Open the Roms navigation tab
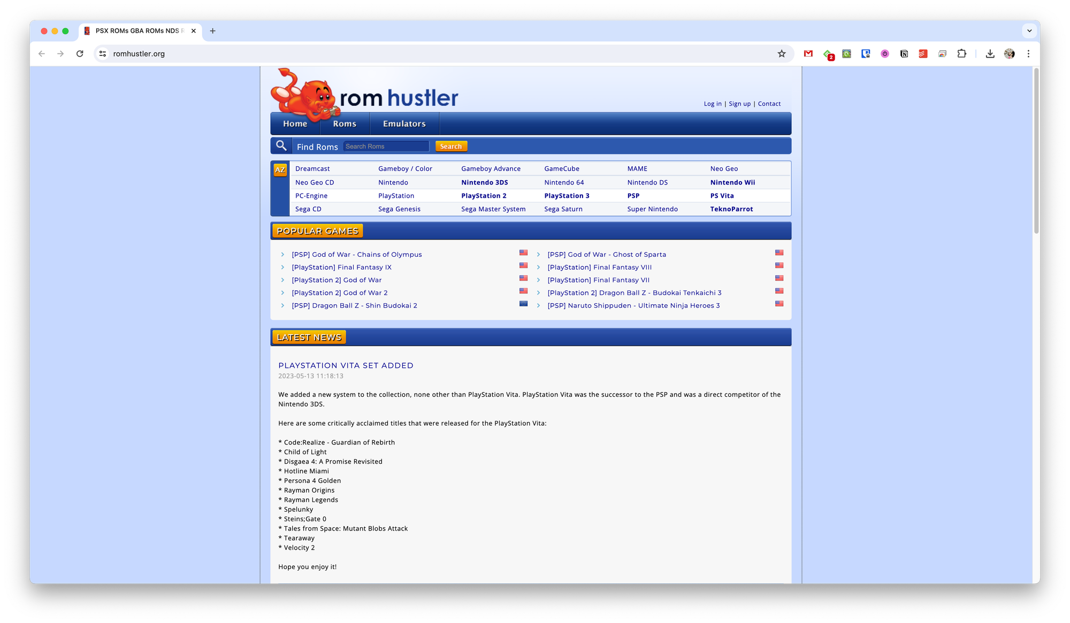 344,124
